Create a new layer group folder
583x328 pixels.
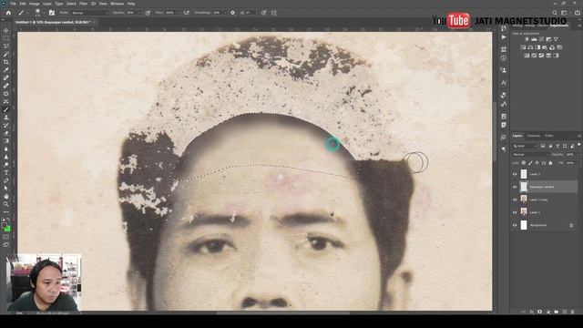(557, 312)
